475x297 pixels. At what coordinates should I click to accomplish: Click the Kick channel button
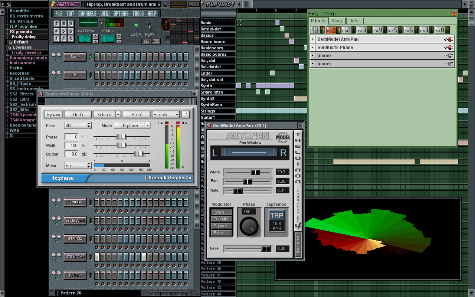click(75, 75)
